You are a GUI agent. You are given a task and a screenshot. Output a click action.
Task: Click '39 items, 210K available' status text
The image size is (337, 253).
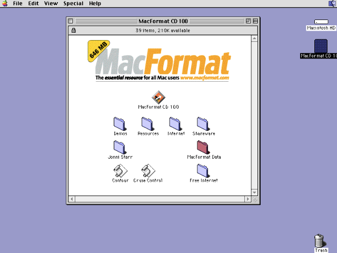163,31
